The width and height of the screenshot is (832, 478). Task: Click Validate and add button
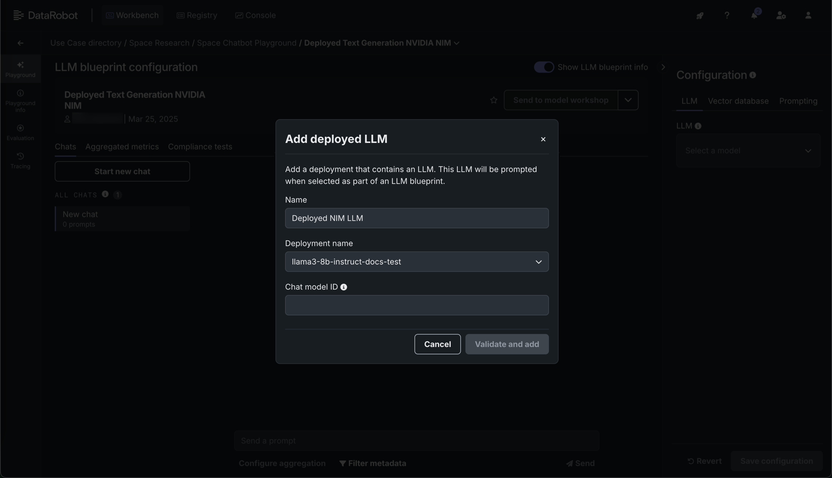tap(506, 344)
